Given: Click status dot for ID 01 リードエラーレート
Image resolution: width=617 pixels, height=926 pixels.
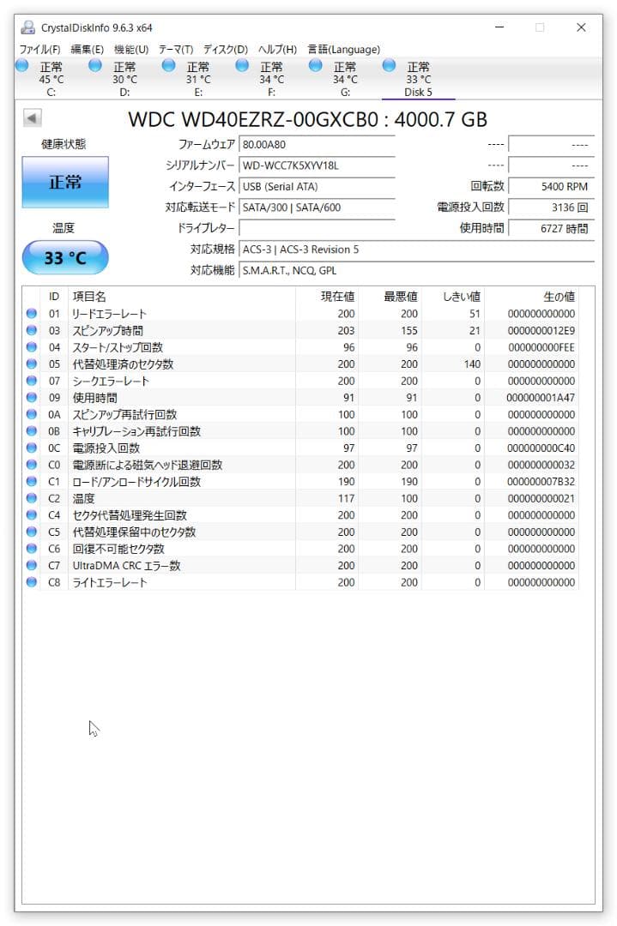Looking at the screenshot, I should [x=32, y=314].
